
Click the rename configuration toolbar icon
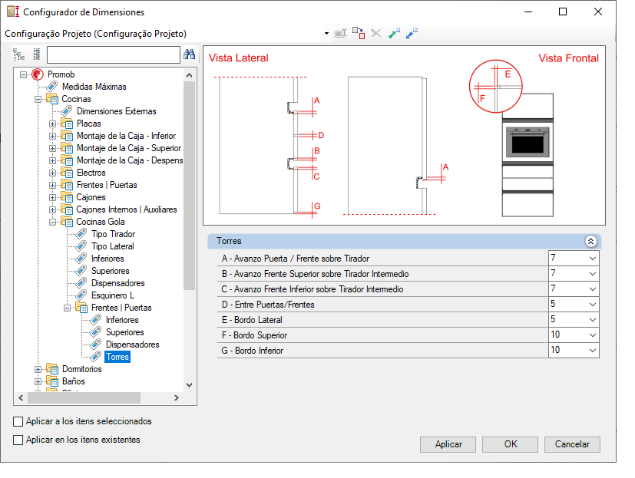click(341, 33)
